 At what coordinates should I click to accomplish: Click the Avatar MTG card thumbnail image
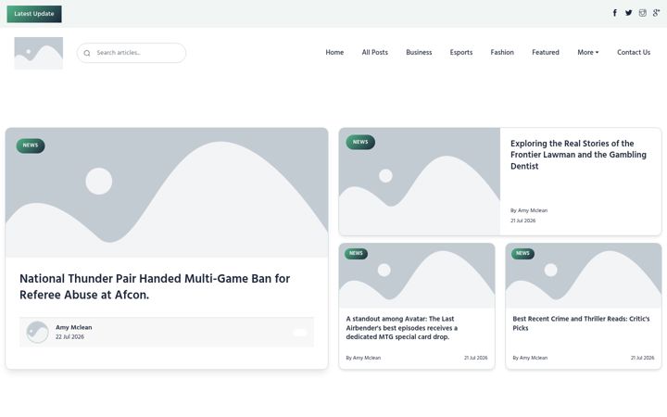[417, 276]
